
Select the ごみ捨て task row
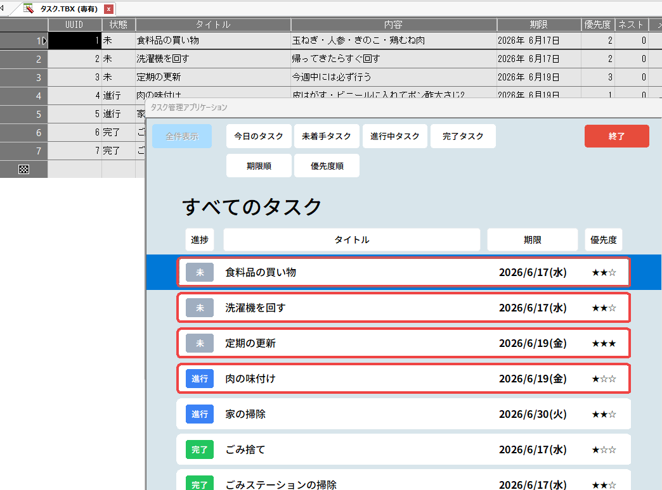(404, 449)
